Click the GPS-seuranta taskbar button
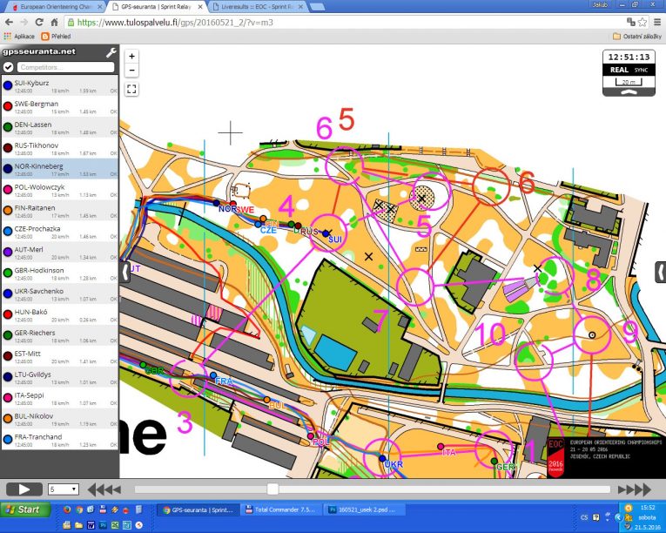The width and height of the screenshot is (666, 533). (x=198, y=509)
